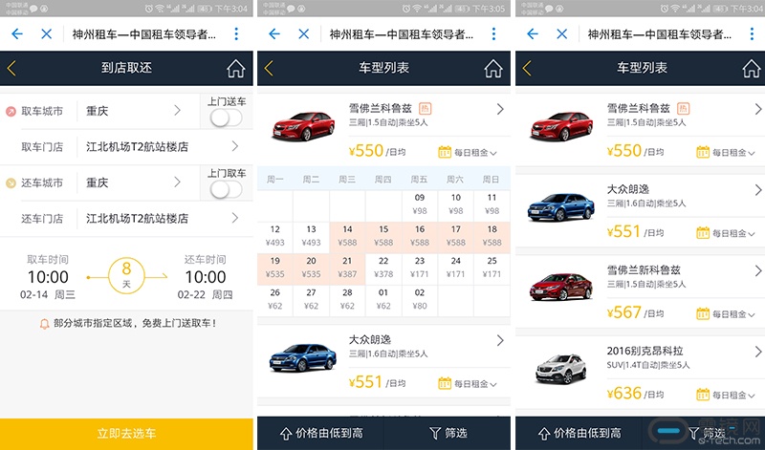
Task: Turn on the 上门取车 switch
Action: coord(227,189)
